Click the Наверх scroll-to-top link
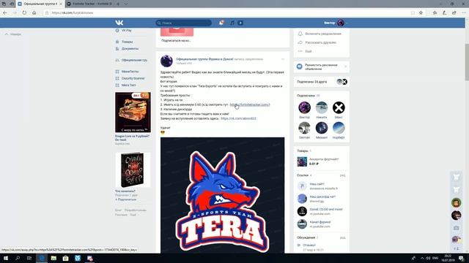 [x=13, y=34]
